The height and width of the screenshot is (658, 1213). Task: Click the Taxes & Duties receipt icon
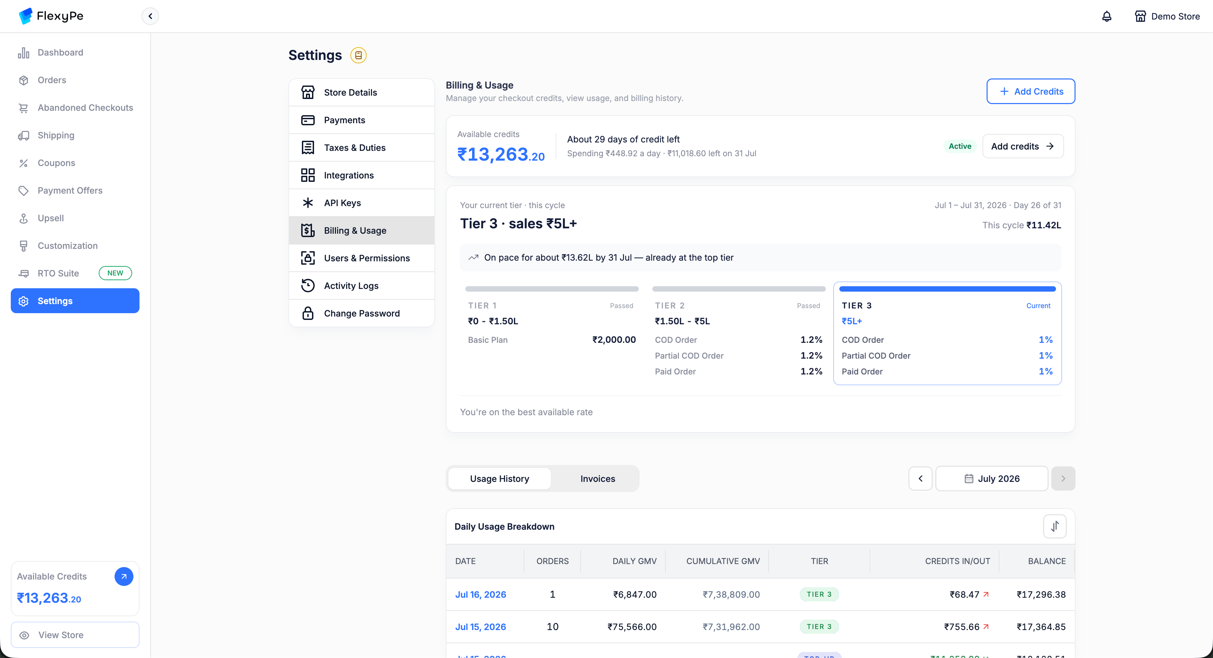click(308, 148)
